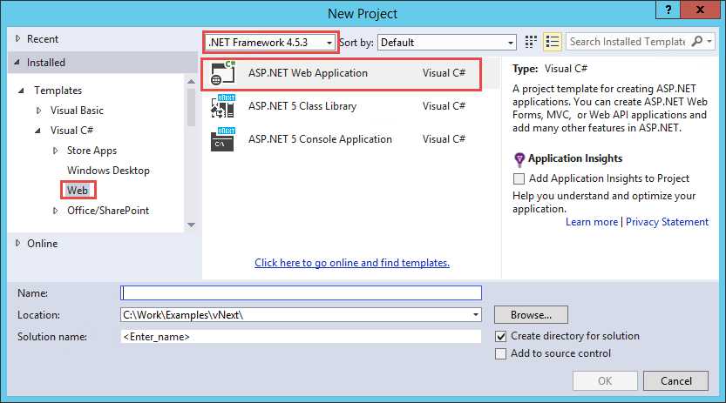
Task: Expand the Visual Basic node
Action: click(x=39, y=111)
